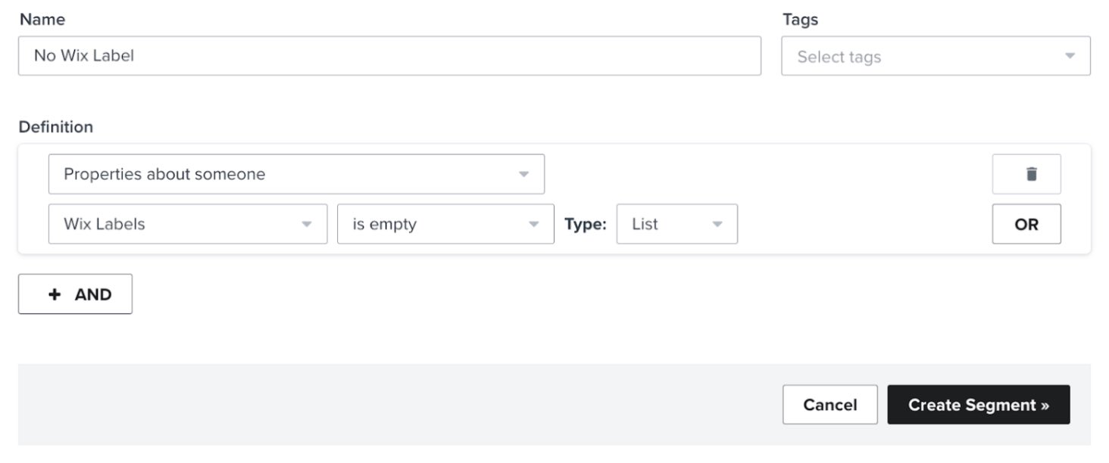Click the chevron in the Tags field
This screenshot has height=463, width=1109.
click(x=1070, y=55)
